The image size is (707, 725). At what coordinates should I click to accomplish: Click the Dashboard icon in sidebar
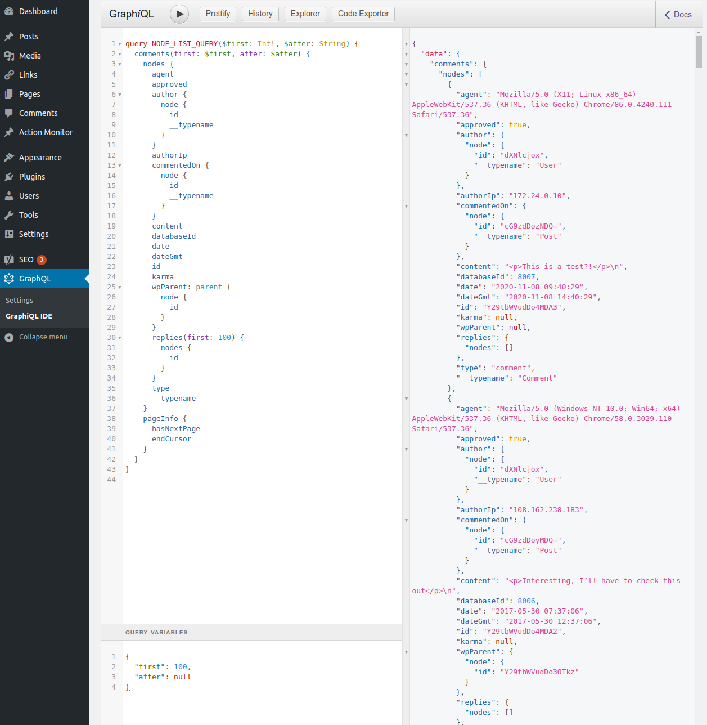pyautogui.click(x=9, y=11)
